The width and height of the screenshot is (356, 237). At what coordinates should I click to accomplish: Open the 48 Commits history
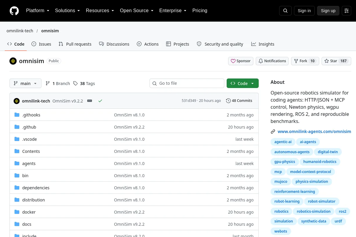(239, 101)
